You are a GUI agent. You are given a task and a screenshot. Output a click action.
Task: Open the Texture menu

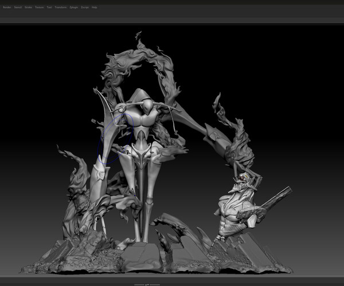tap(39, 7)
